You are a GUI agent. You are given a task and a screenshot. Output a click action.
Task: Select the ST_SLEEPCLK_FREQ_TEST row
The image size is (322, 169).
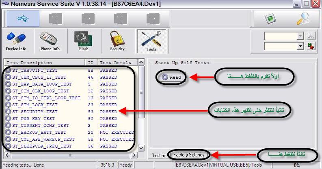(71, 146)
